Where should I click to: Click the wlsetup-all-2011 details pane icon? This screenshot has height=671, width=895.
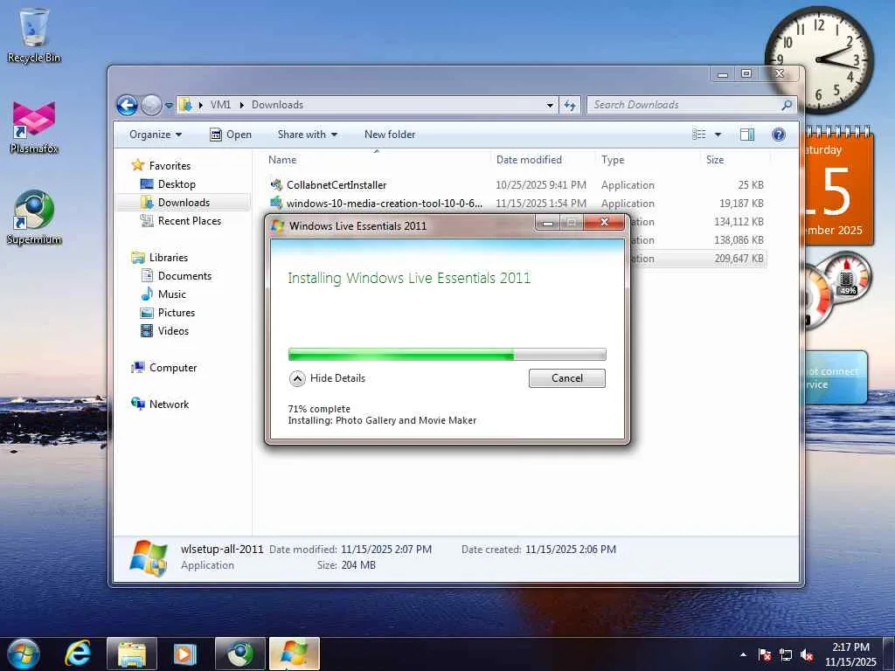[x=149, y=557]
